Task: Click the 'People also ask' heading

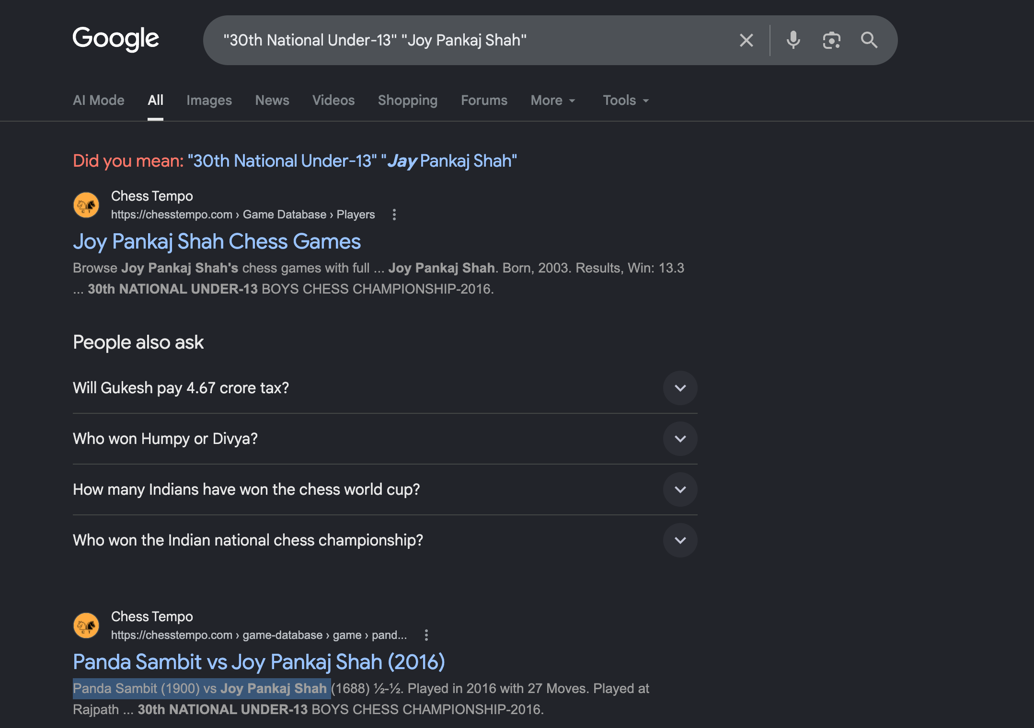Action: pos(138,342)
